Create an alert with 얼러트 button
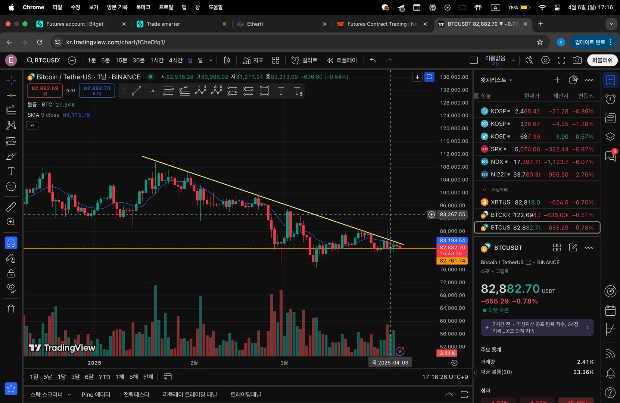 tap(304, 60)
